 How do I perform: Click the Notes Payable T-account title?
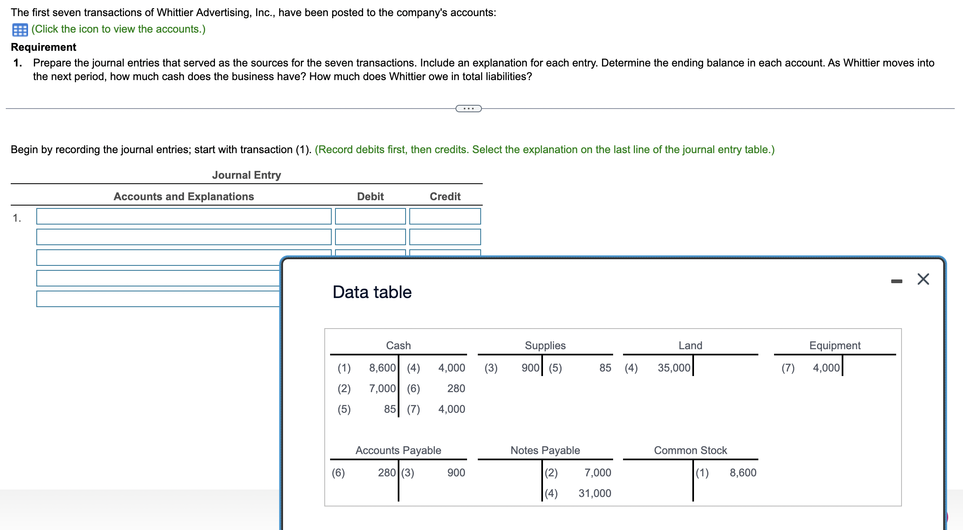pos(545,450)
